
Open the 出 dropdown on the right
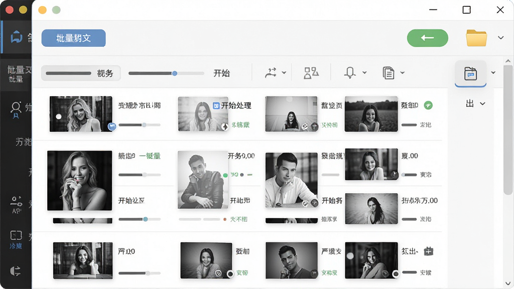coord(475,103)
